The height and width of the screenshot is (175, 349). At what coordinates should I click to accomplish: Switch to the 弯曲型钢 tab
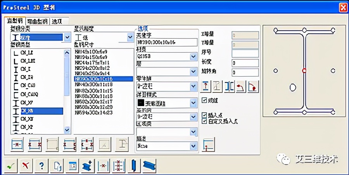[x=37, y=22]
